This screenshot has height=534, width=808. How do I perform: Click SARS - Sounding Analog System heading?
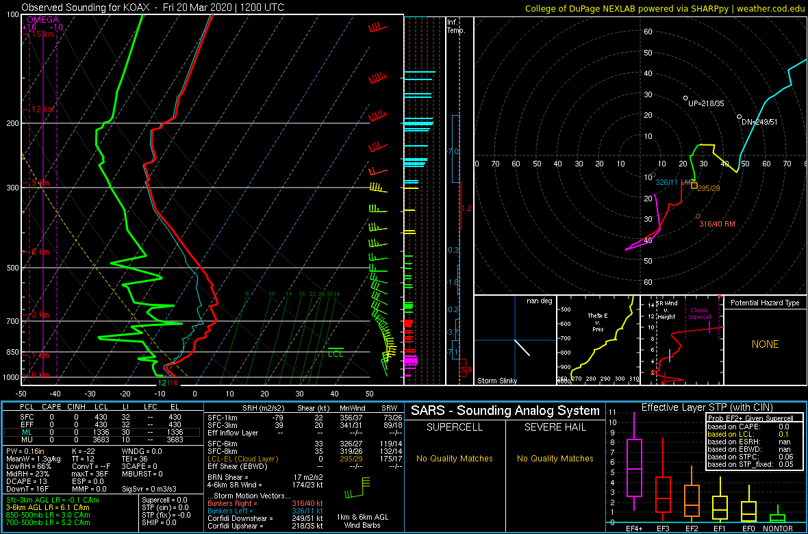(x=505, y=411)
